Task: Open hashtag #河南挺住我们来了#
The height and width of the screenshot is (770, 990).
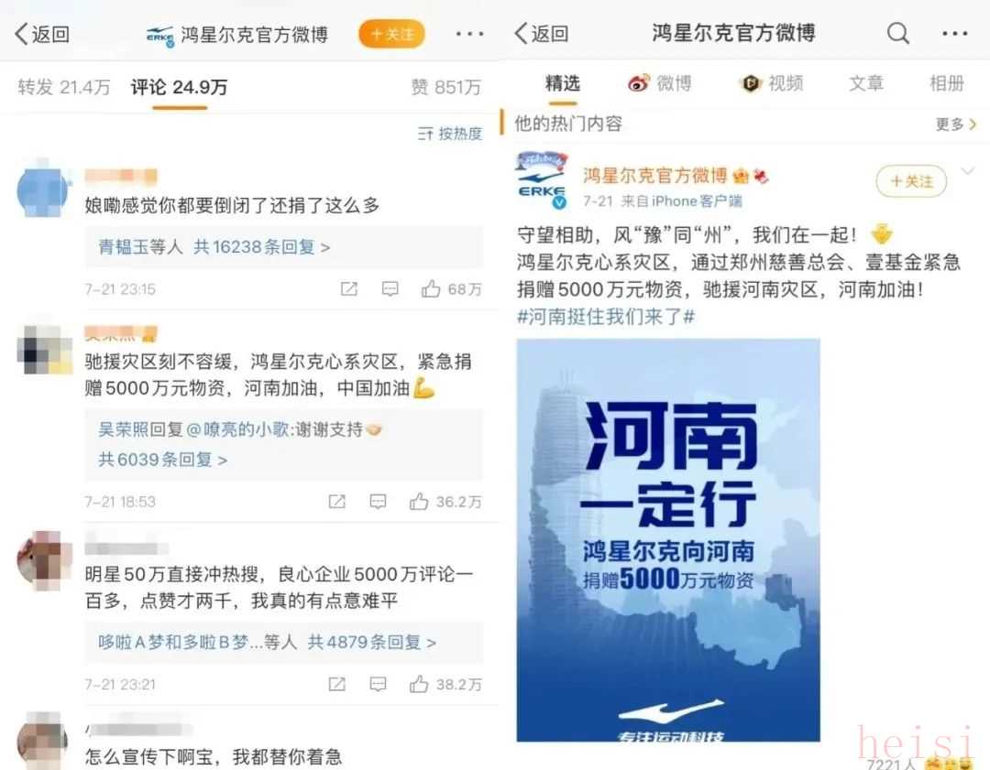Action: pos(606,317)
